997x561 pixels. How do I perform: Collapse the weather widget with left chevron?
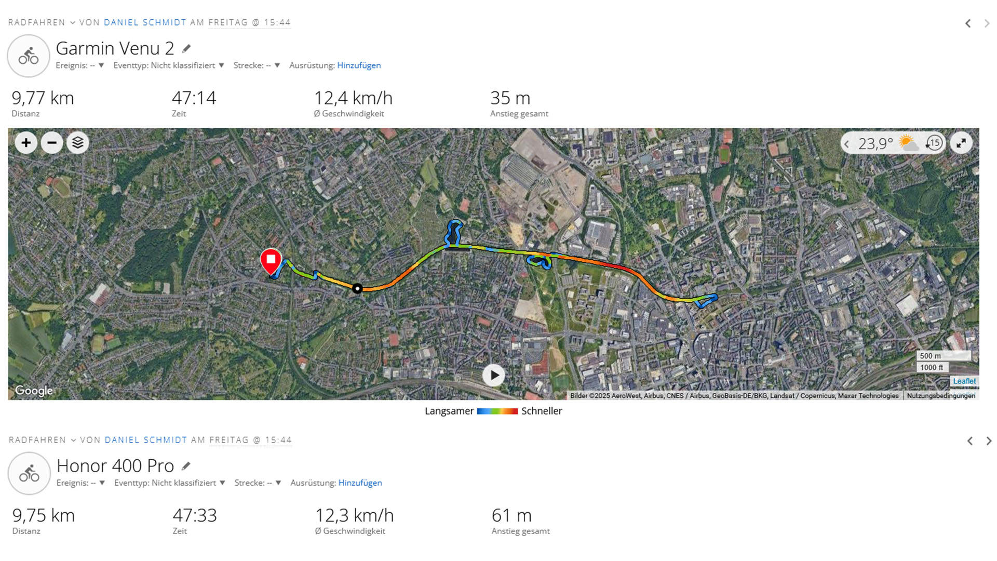[847, 144]
